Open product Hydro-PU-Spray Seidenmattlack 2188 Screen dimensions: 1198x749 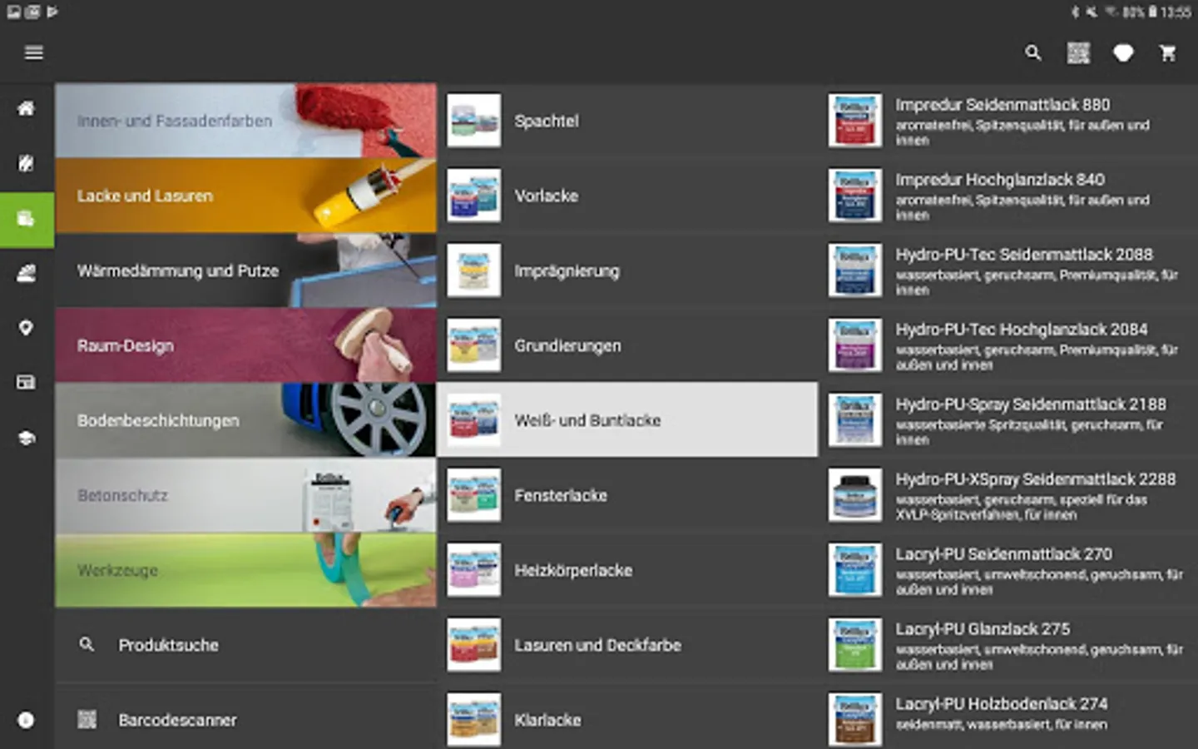pos(1008,420)
